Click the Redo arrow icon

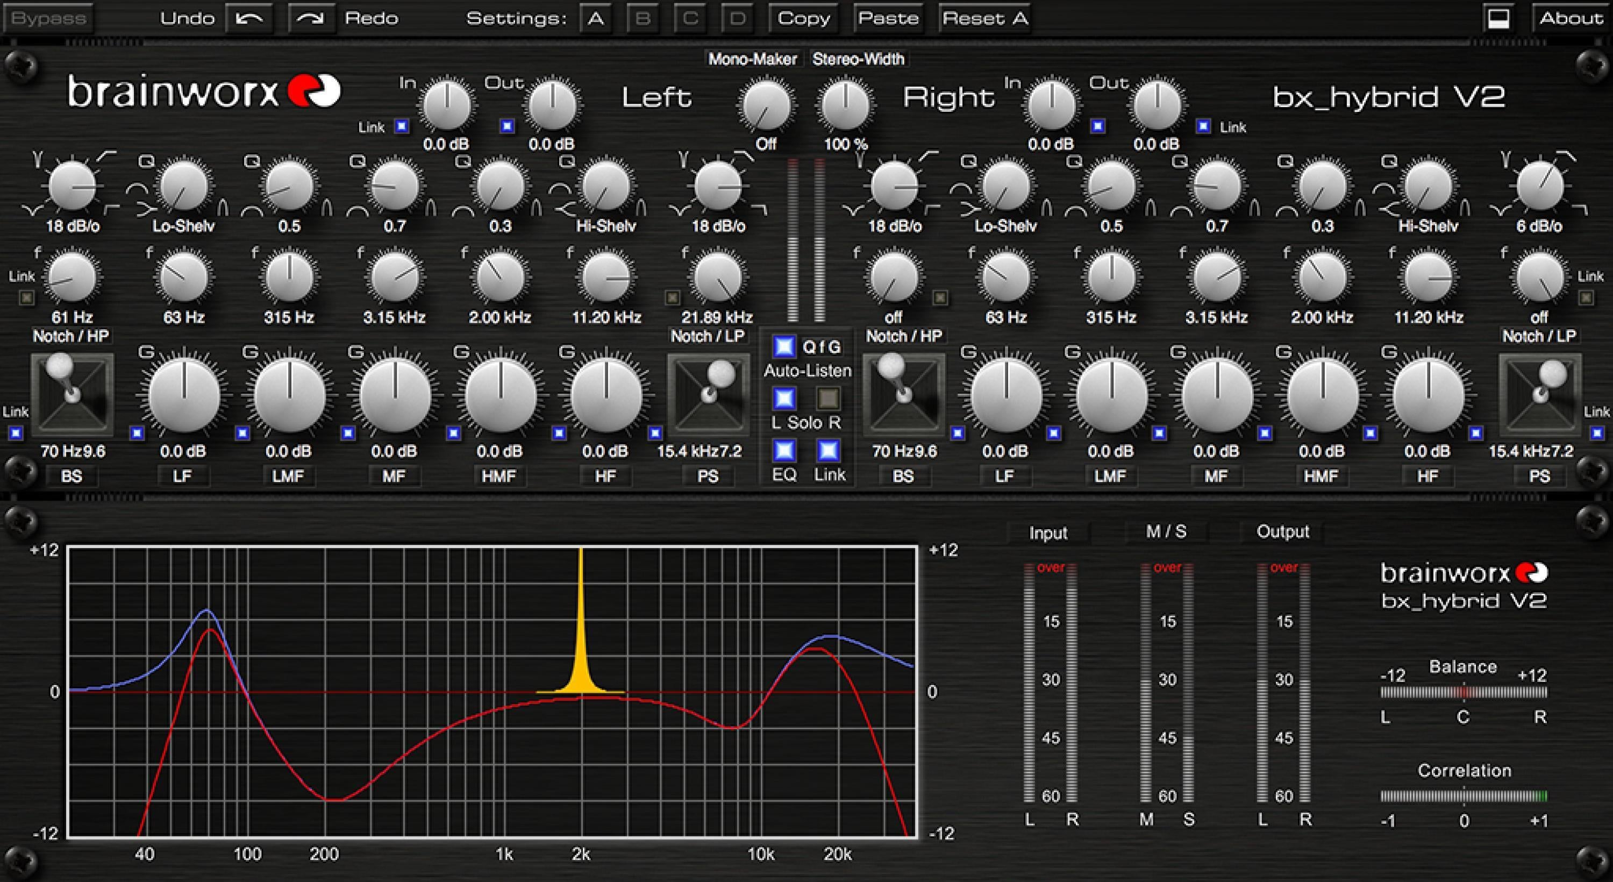point(311,18)
